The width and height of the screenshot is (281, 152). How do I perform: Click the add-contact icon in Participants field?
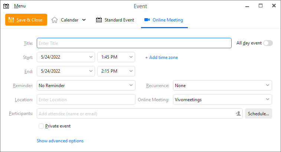[x=238, y=113]
